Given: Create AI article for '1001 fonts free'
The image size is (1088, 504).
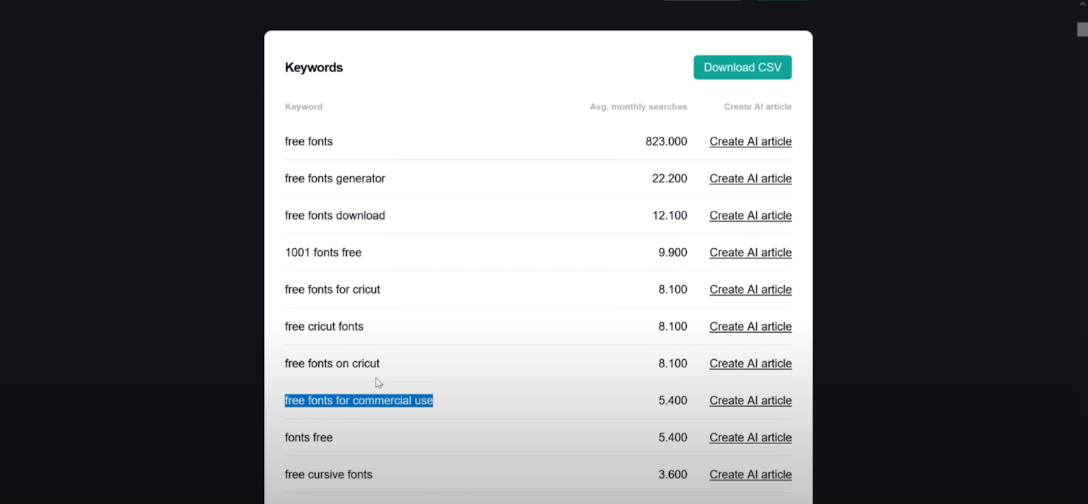Looking at the screenshot, I should pyautogui.click(x=750, y=252).
